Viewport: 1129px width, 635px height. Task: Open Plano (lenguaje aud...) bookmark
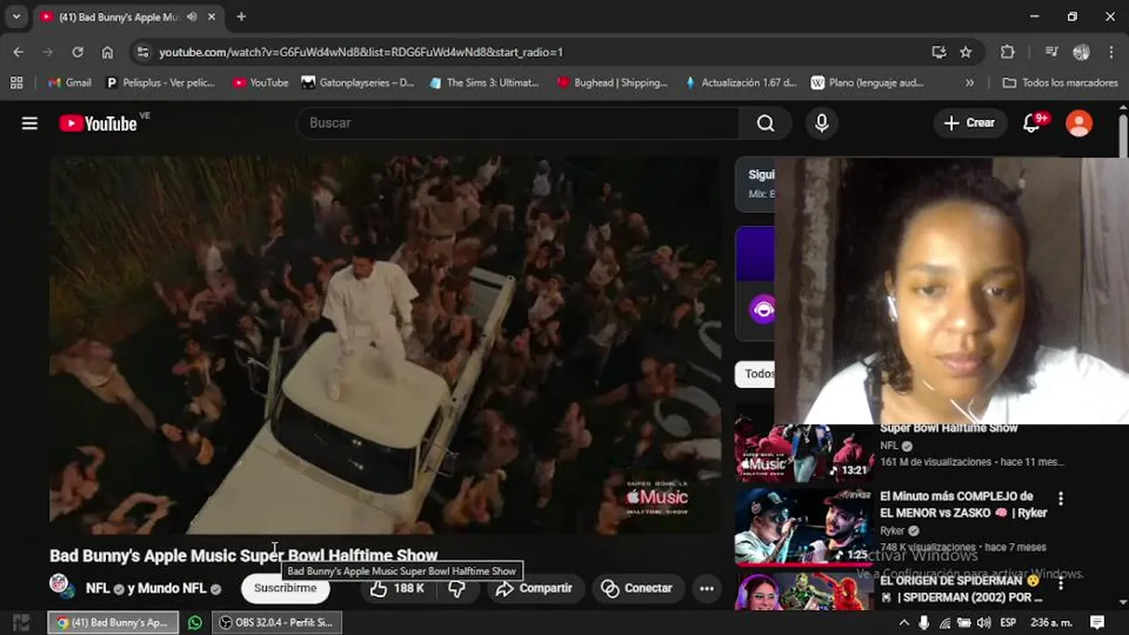pyautogui.click(x=867, y=82)
